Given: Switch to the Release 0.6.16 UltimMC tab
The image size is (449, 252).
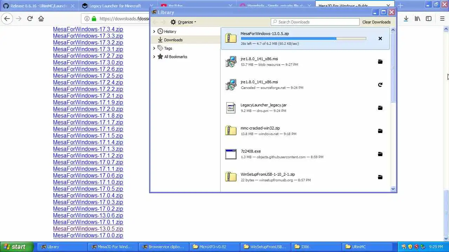Looking at the screenshot, I should (x=39, y=6).
